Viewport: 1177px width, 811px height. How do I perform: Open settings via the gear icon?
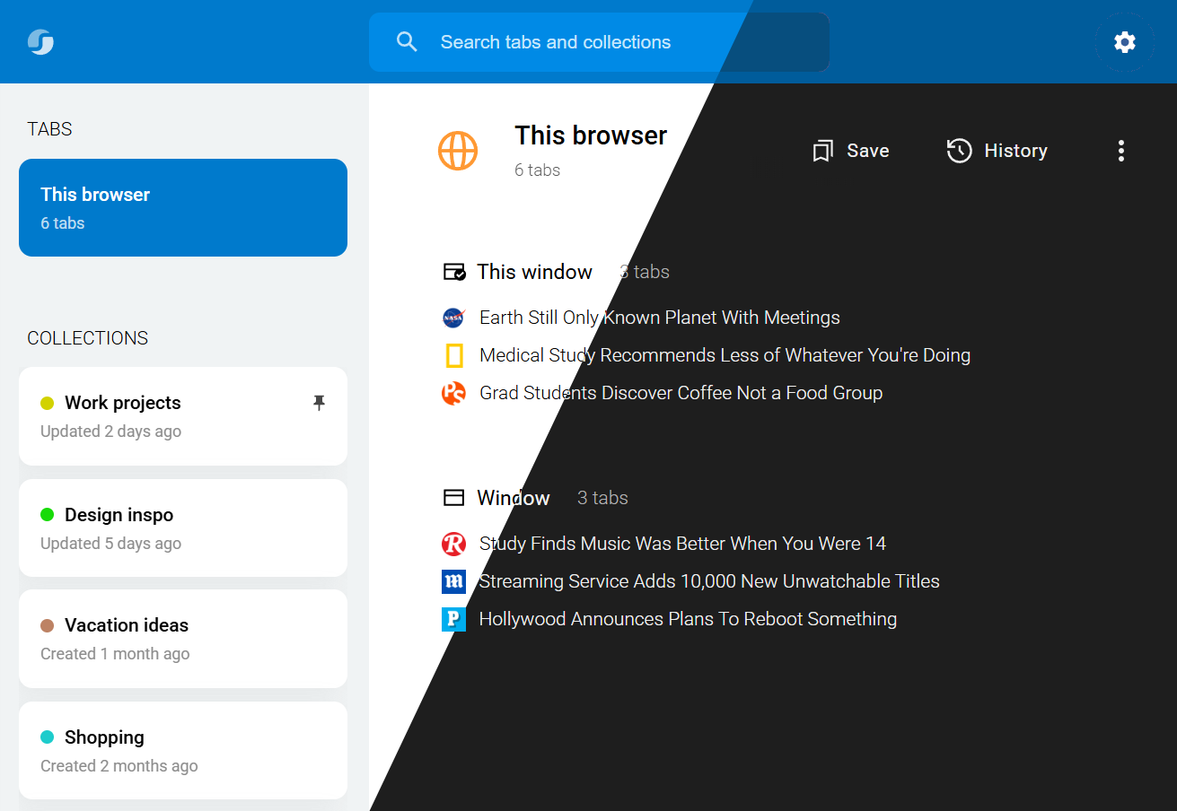pyautogui.click(x=1124, y=42)
